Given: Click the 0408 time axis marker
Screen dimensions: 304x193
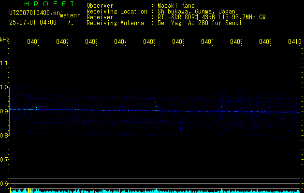Looking at the screenshot, I should tap(236, 41).
